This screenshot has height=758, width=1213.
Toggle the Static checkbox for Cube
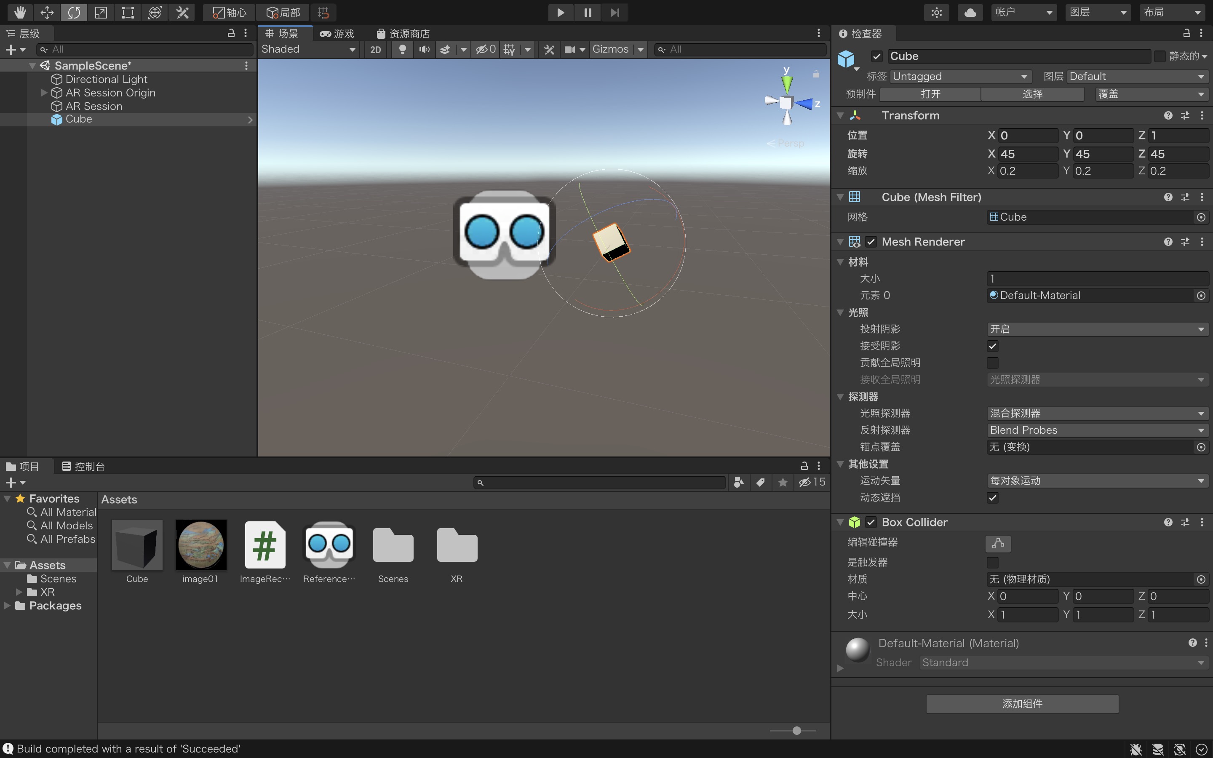tap(1160, 56)
